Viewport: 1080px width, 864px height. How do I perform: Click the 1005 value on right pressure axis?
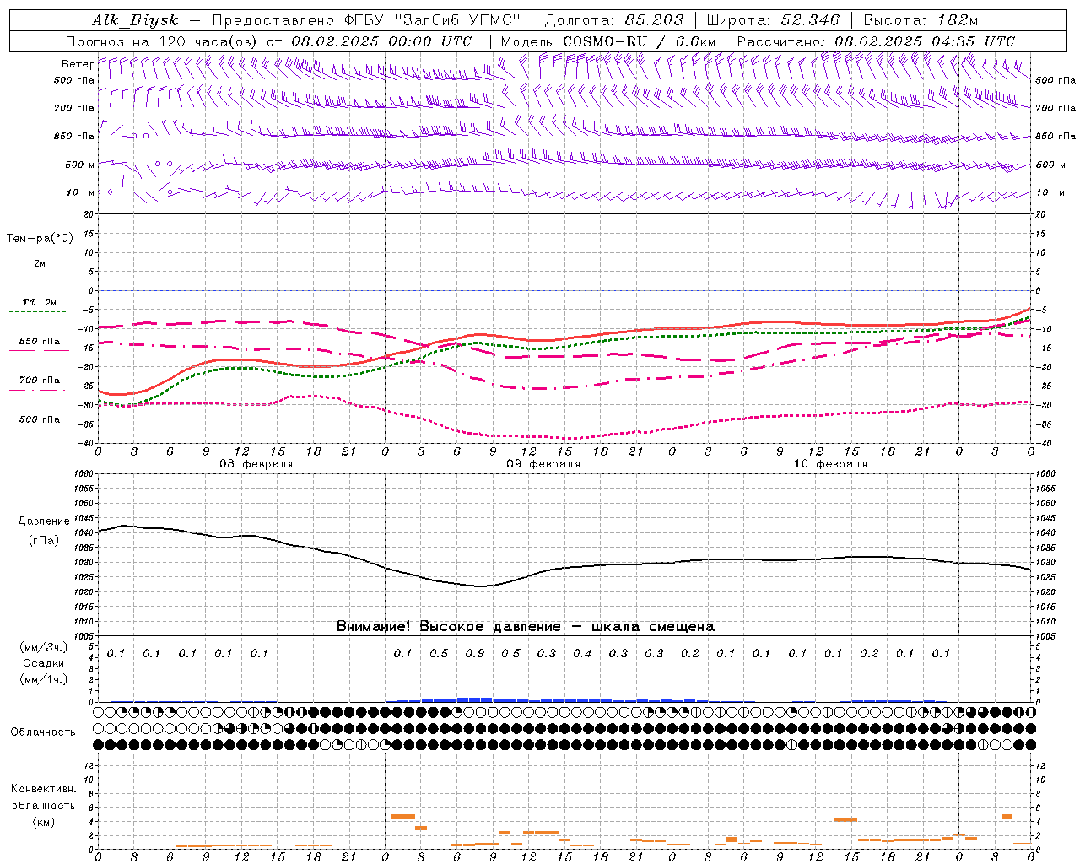(1045, 636)
